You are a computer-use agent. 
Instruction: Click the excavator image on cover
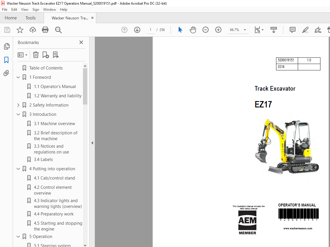pos(287,146)
